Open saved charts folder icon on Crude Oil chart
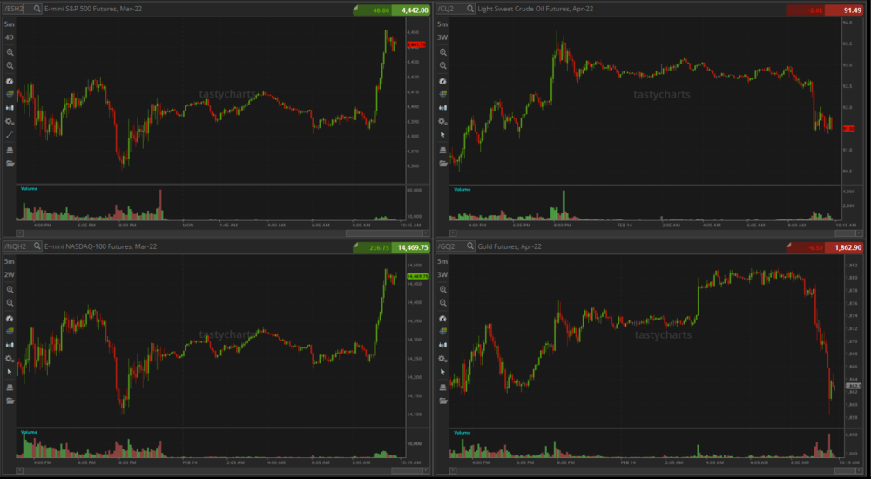Screen dimensions: 871x479 442,163
